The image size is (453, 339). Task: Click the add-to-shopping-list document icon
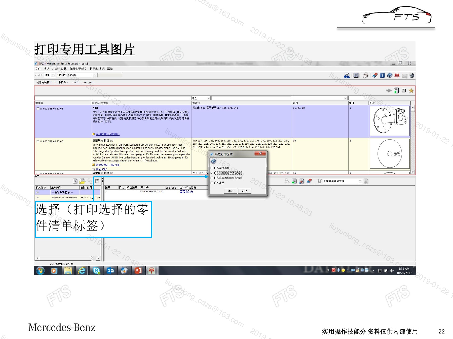pos(396,91)
